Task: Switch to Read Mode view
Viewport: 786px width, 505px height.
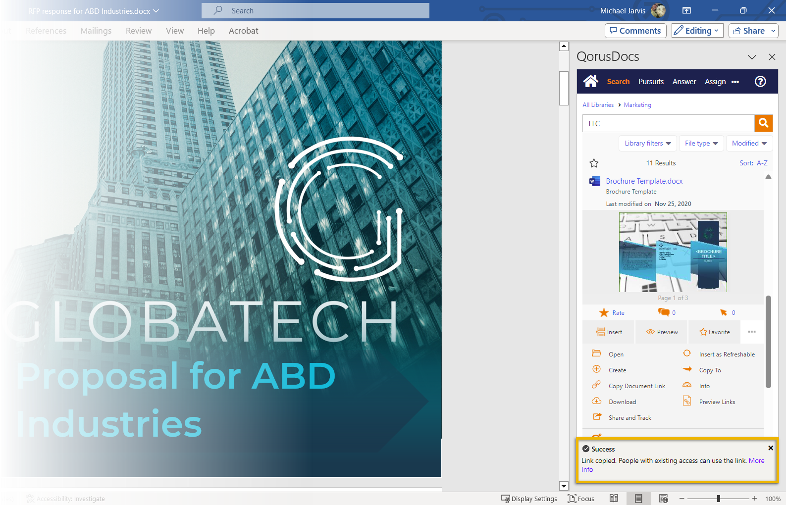Action: (x=614, y=499)
